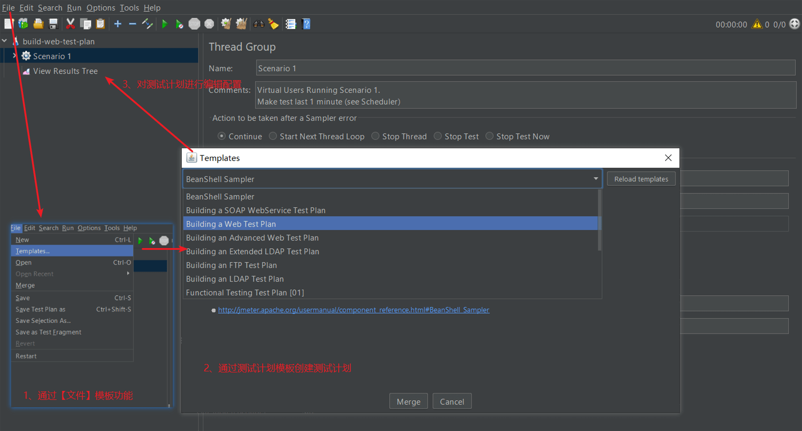Click the Open folder toolbar icon
This screenshot has width=802, height=431.
coord(38,23)
